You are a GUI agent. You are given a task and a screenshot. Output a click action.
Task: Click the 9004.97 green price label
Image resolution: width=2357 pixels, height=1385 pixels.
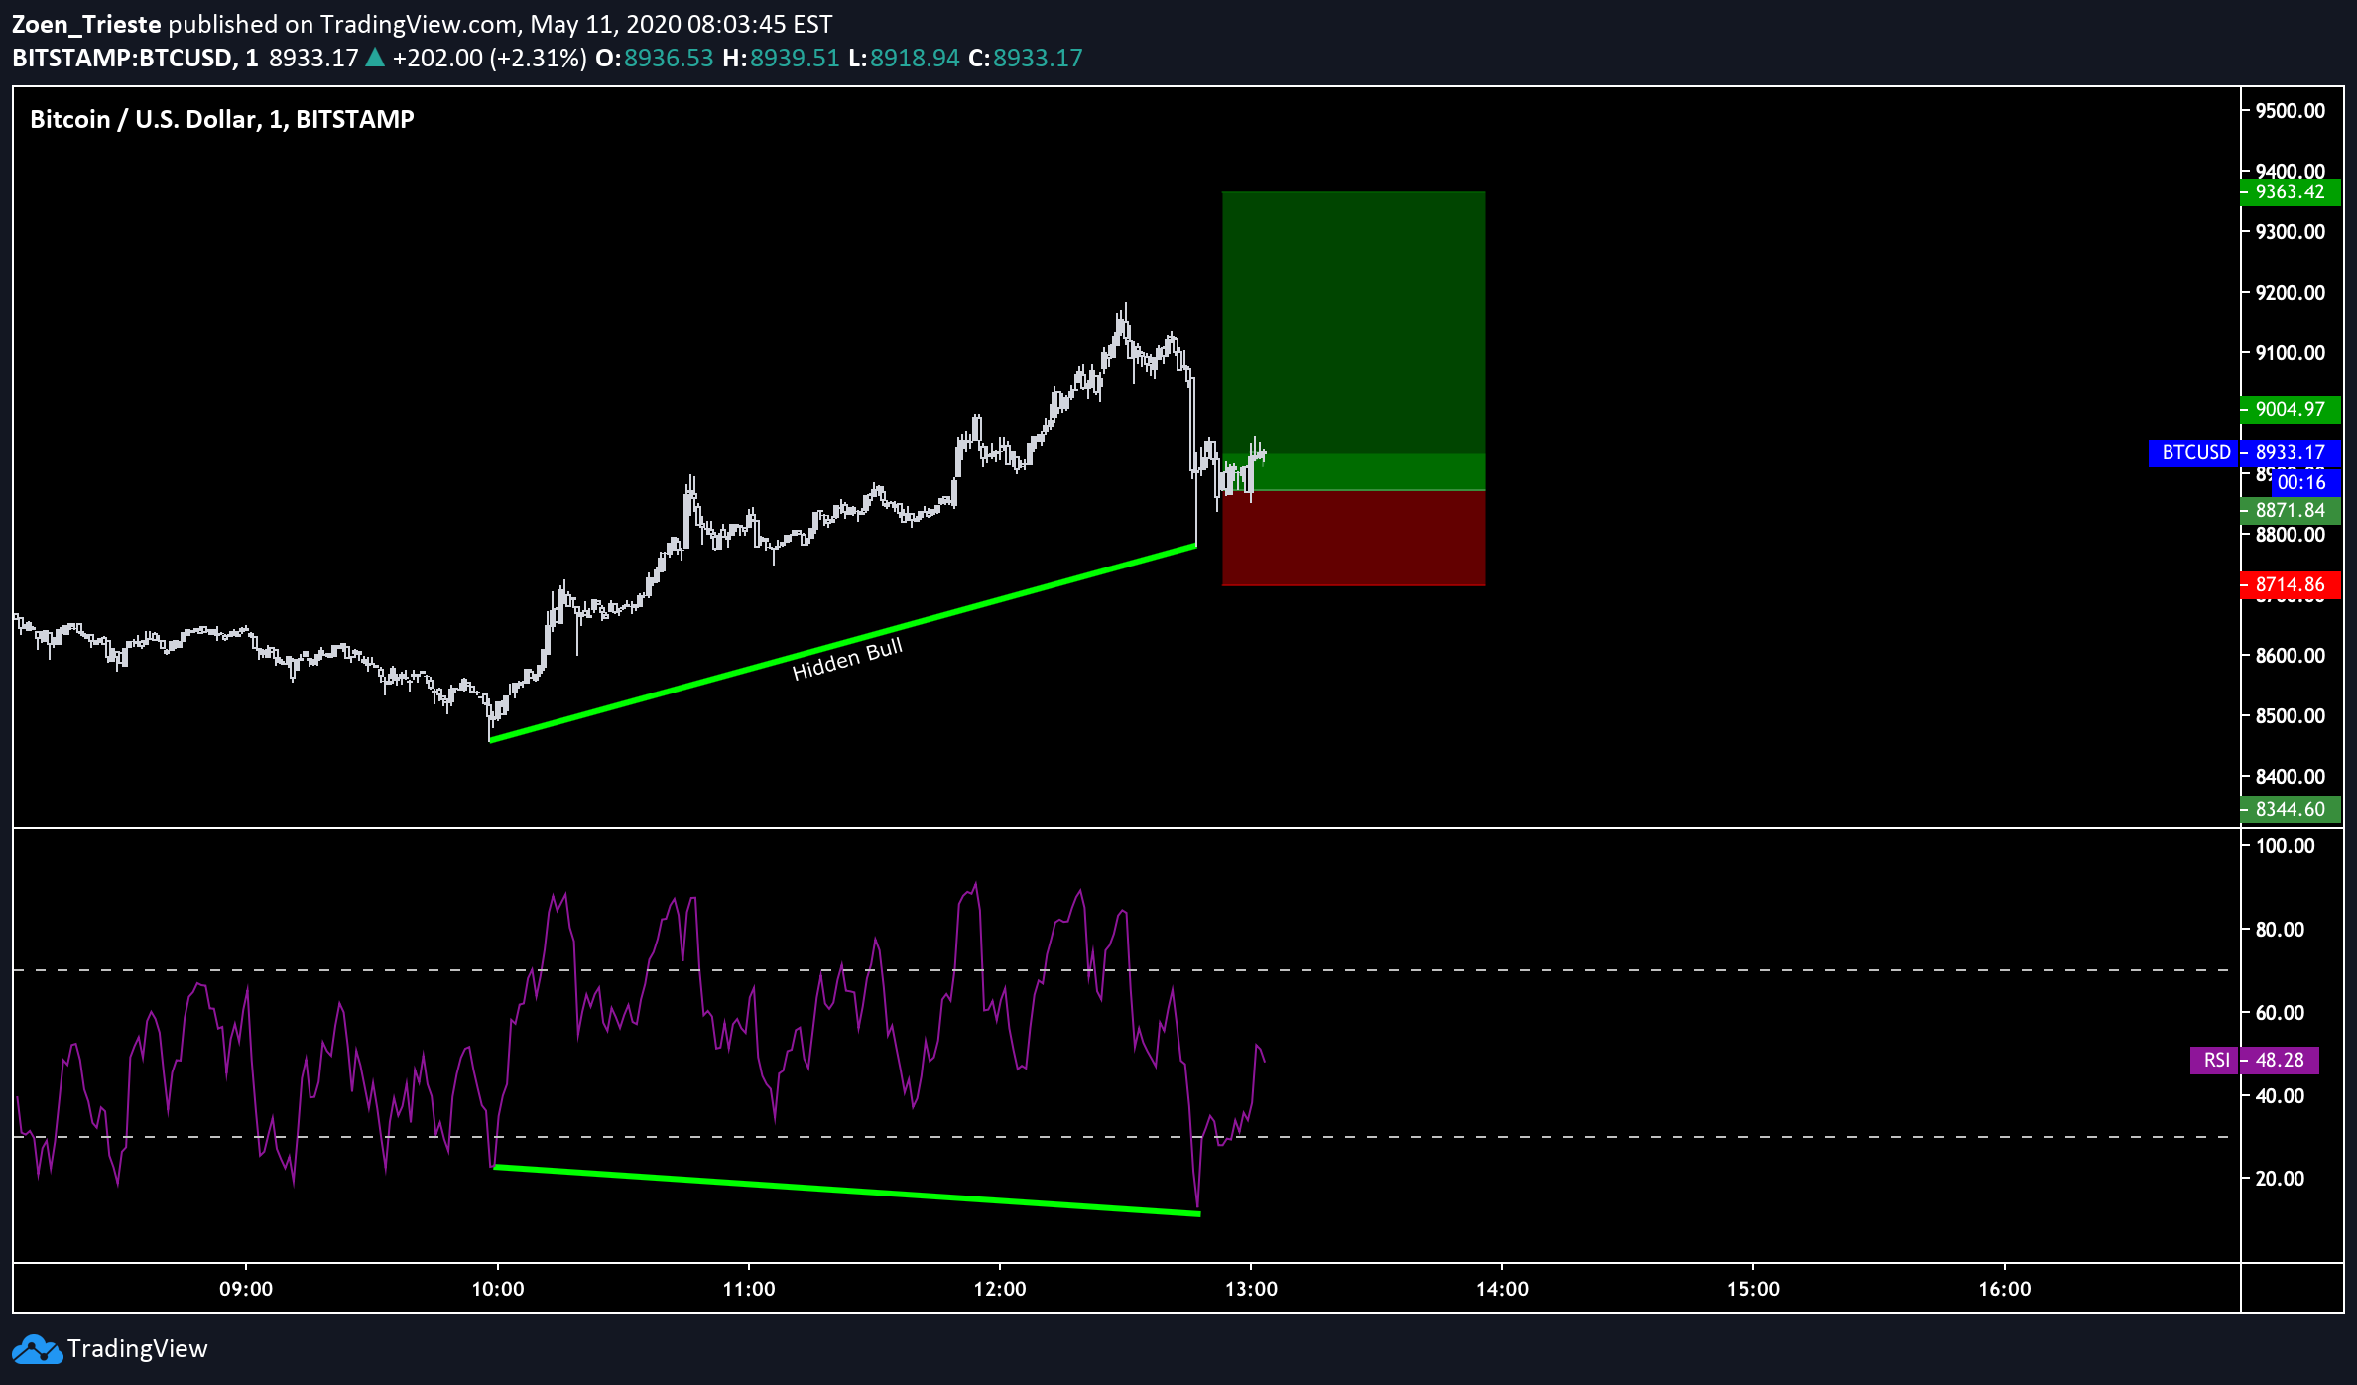2291,409
